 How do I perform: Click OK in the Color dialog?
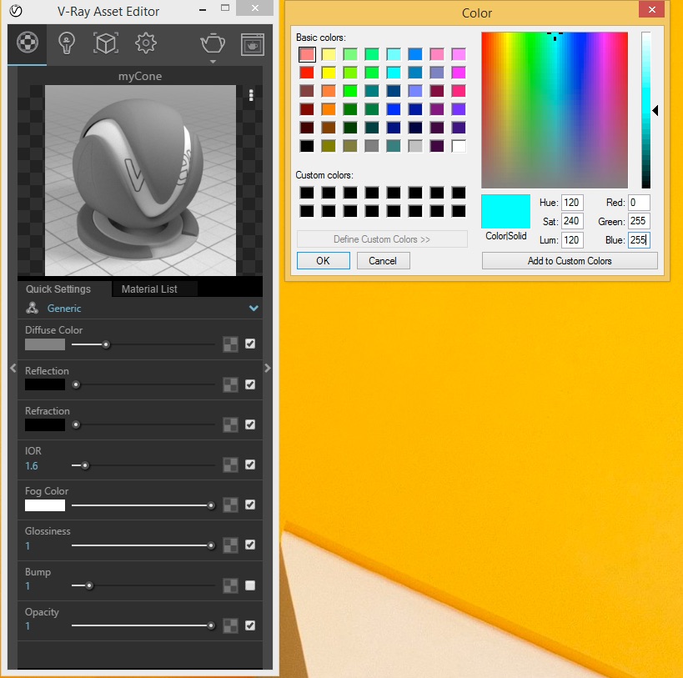pos(324,260)
